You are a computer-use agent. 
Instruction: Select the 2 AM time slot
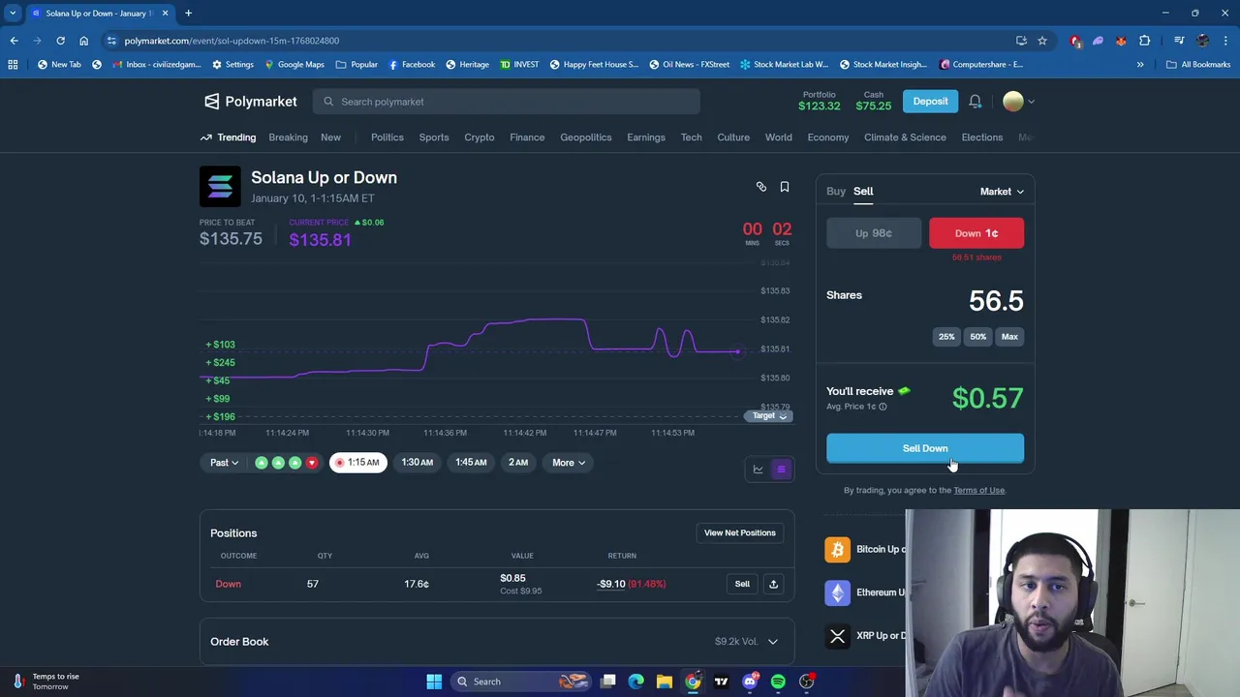[518, 463]
